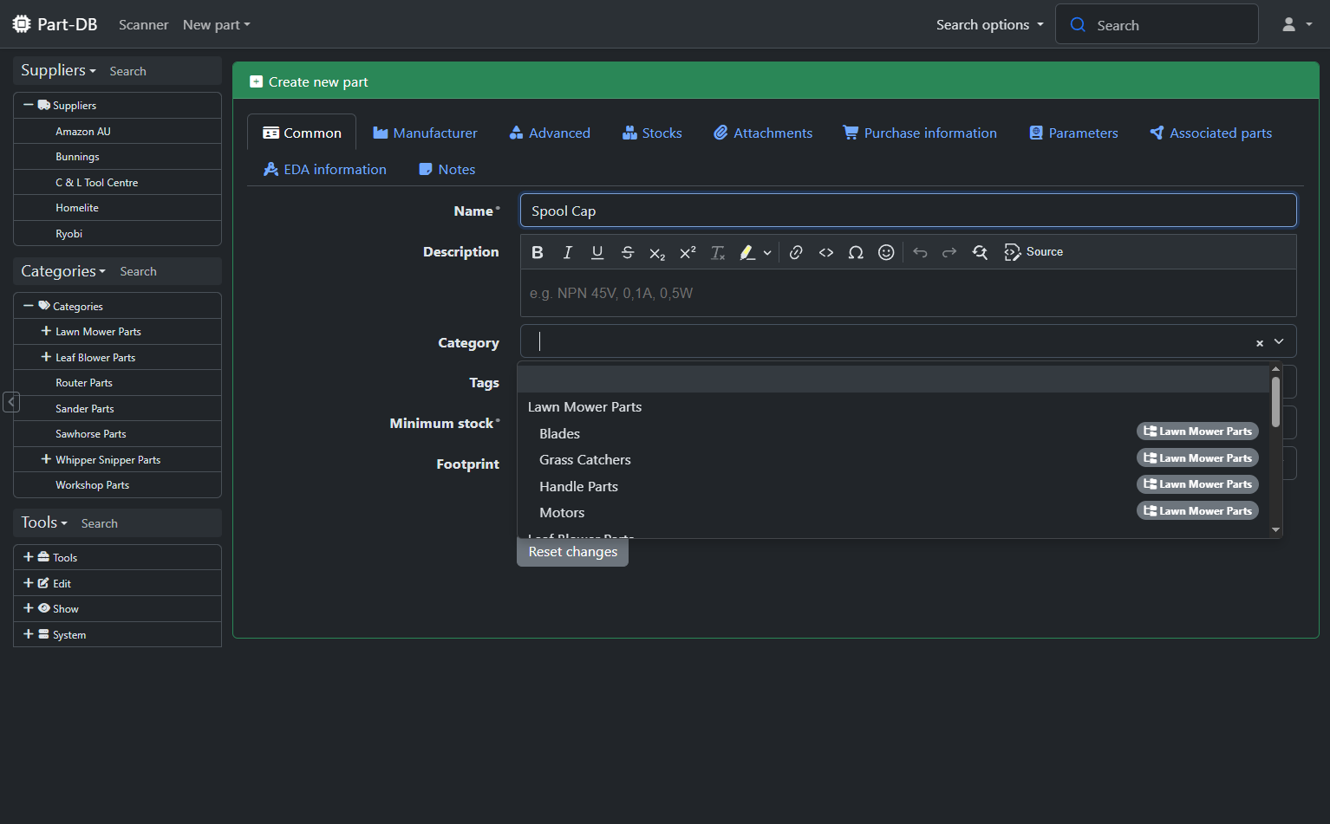Apply underline formatting in description
1330x824 pixels.
pyautogui.click(x=597, y=252)
